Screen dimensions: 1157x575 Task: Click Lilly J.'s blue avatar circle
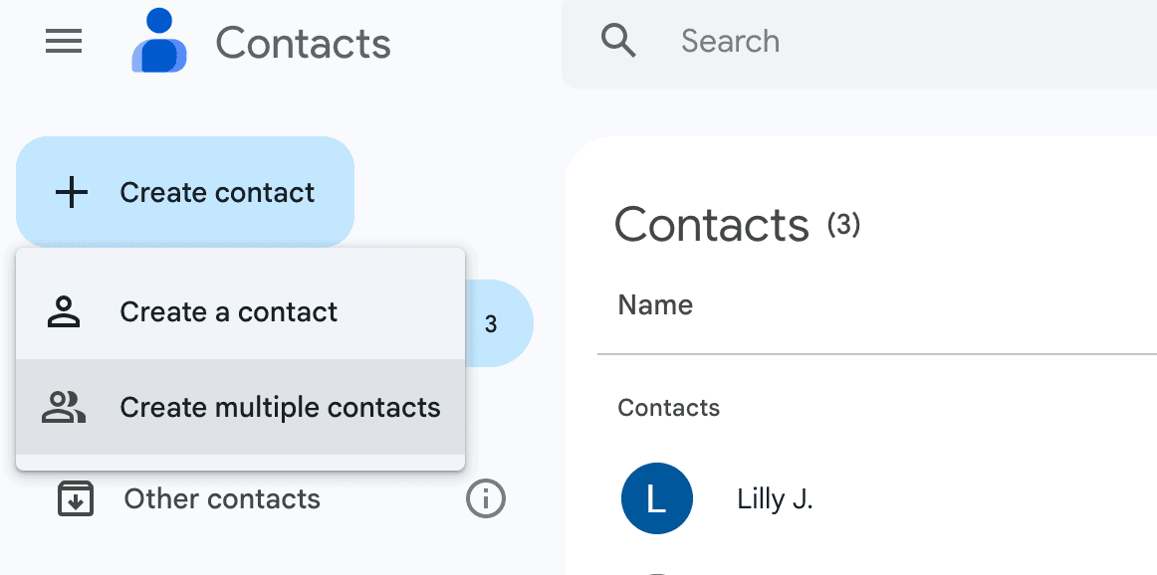pos(656,498)
